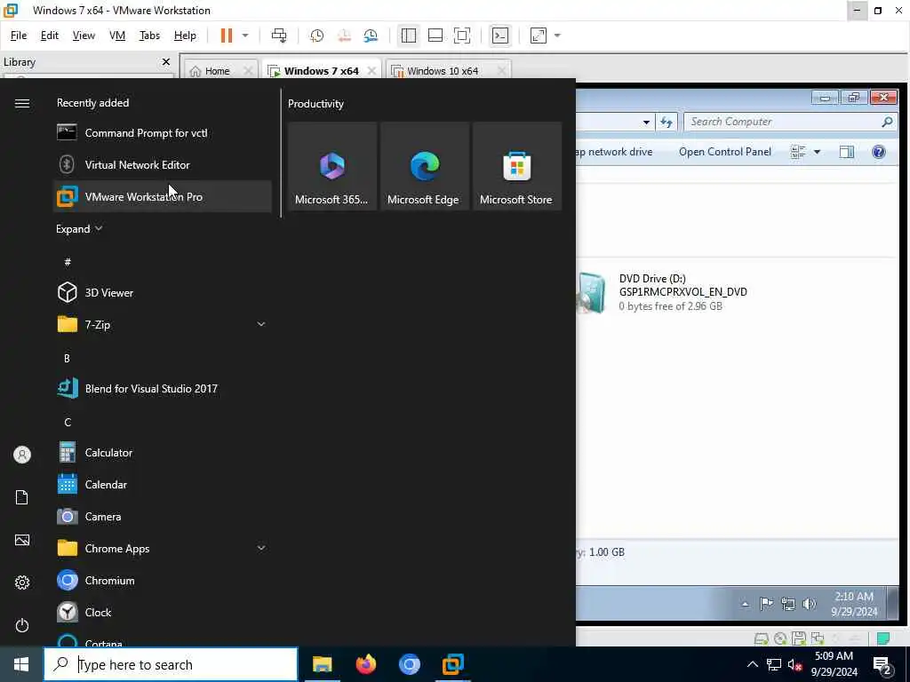The height and width of the screenshot is (682, 910).
Task: Click Map network drive in guest Explorer
Action: tap(615, 152)
